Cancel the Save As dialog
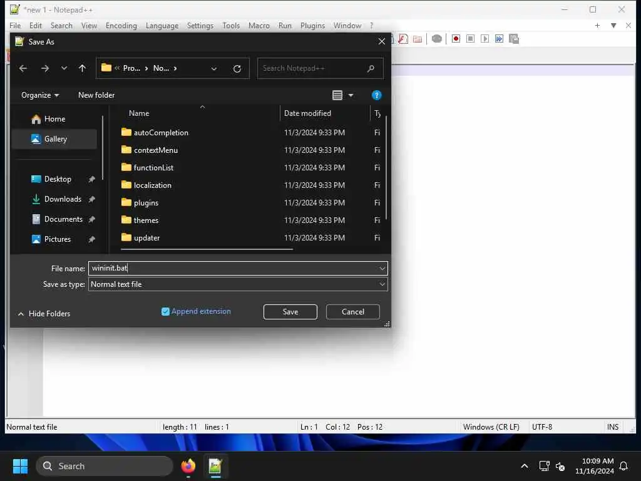Viewport: 641px width, 481px height. click(x=353, y=312)
